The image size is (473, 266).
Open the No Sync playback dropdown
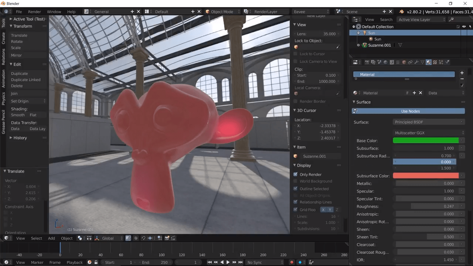(x=265, y=262)
